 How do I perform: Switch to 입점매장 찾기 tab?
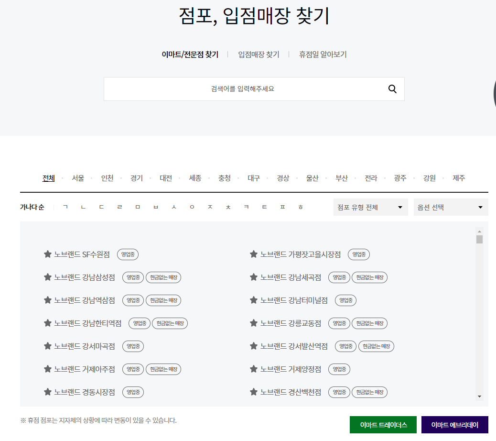259,55
